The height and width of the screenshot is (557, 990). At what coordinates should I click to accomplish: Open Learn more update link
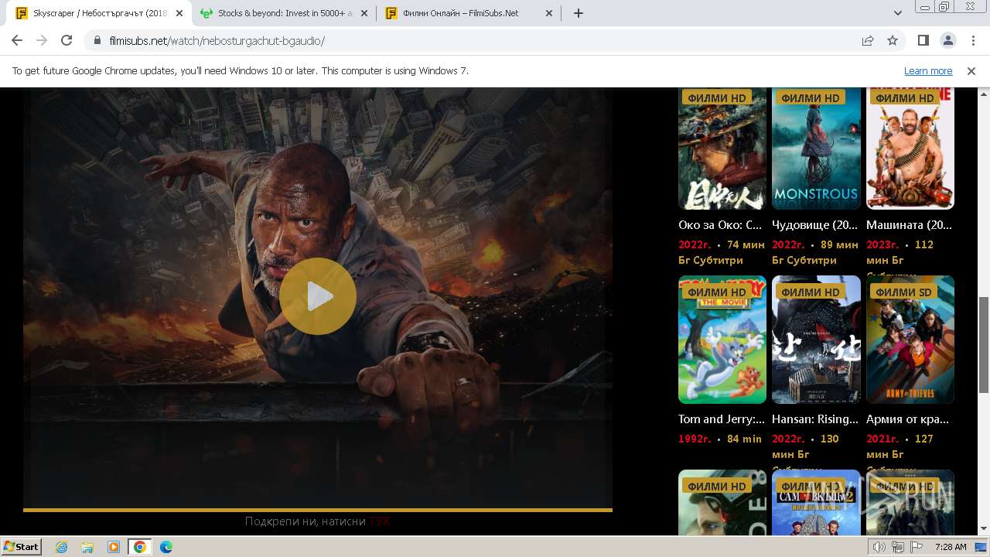click(x=928, y=70)
